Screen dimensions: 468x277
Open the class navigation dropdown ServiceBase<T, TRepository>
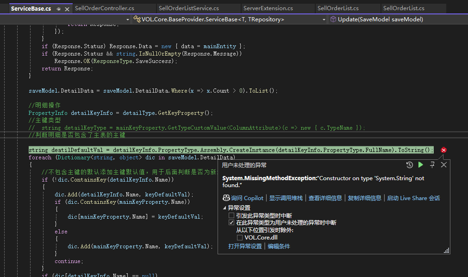229,19
